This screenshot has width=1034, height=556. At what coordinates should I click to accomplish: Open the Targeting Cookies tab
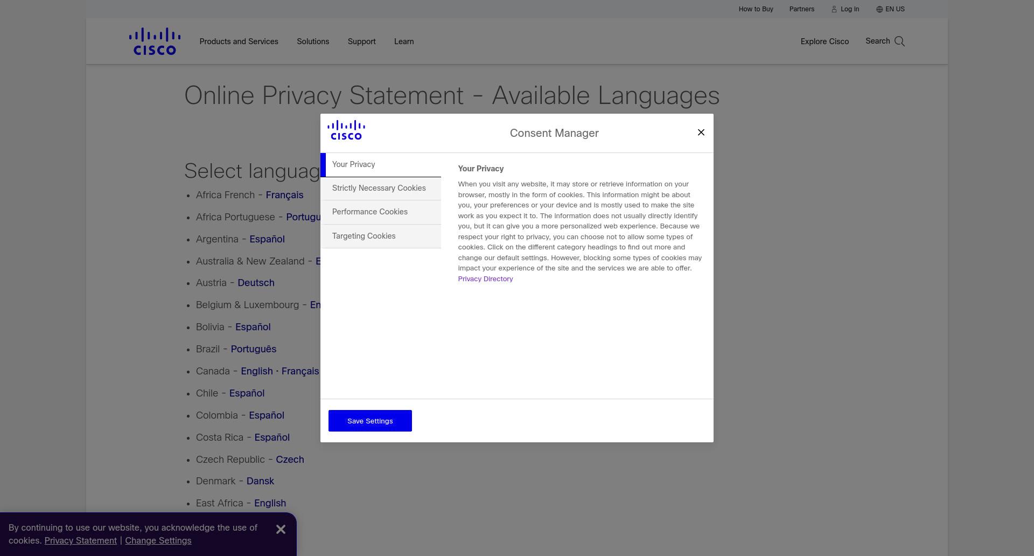click(x=381, y=237)
